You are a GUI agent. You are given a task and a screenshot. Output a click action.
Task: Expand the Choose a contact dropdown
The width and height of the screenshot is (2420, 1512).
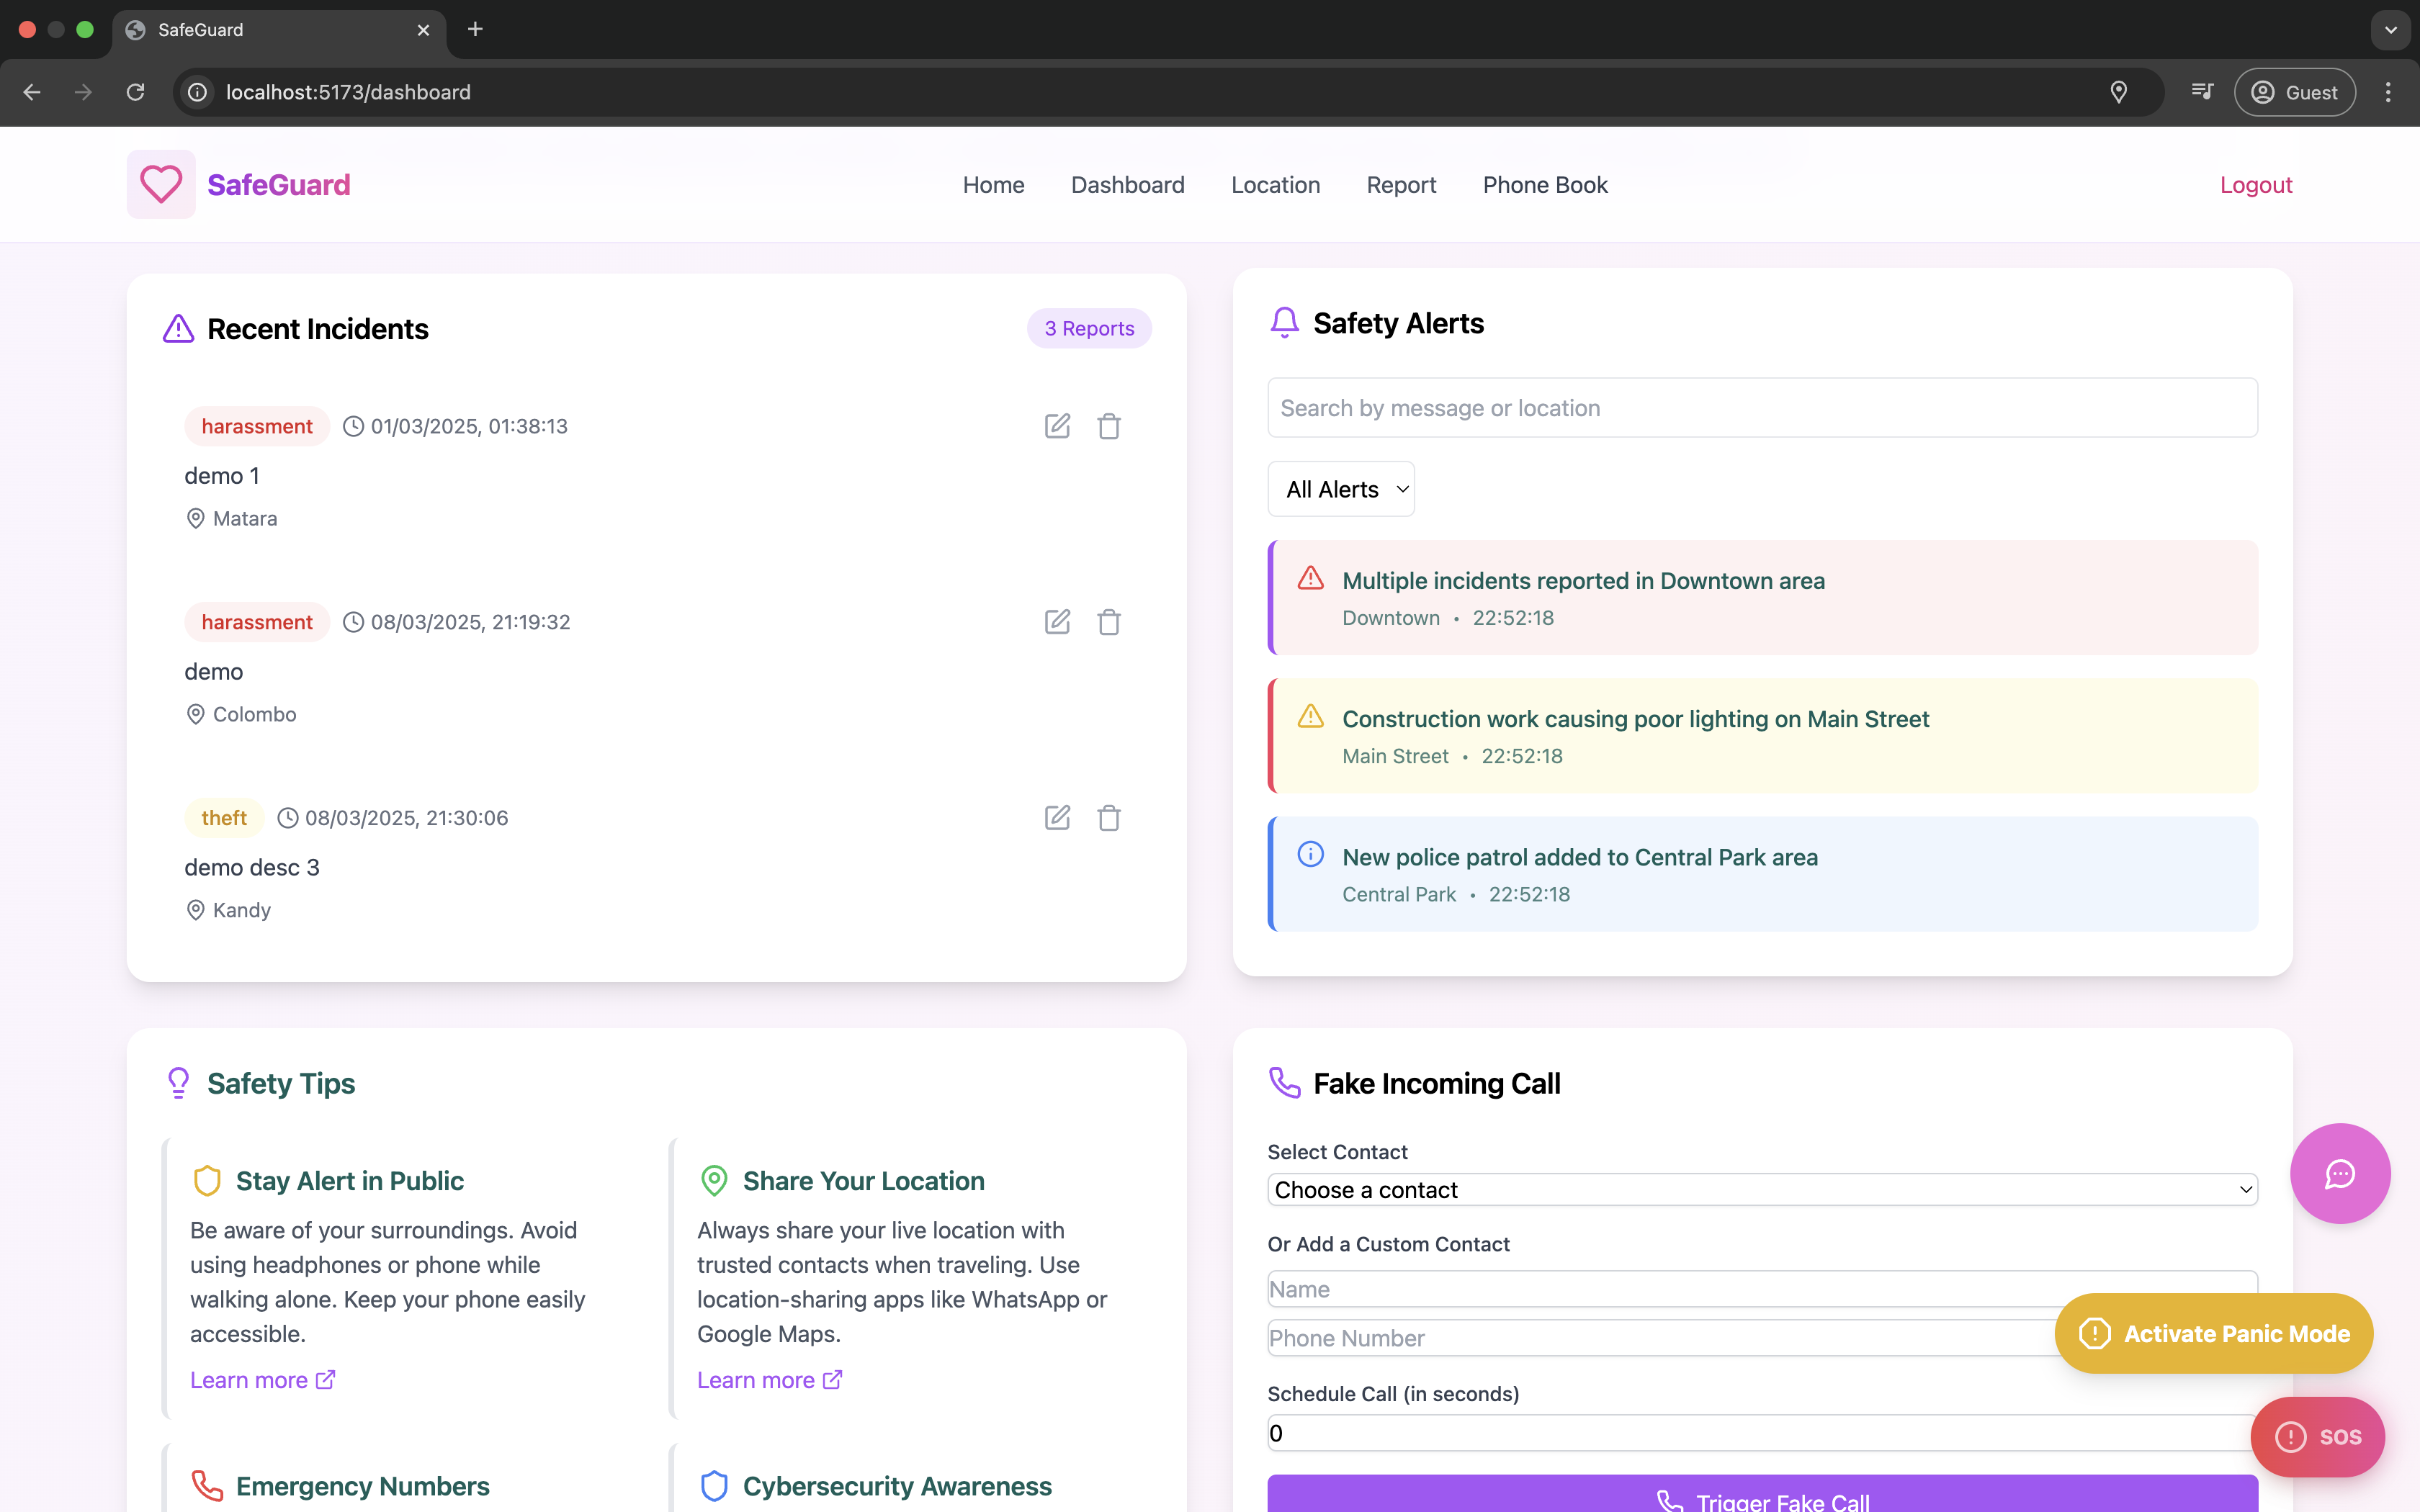pyautogui.click(x=1761, y=1190)
